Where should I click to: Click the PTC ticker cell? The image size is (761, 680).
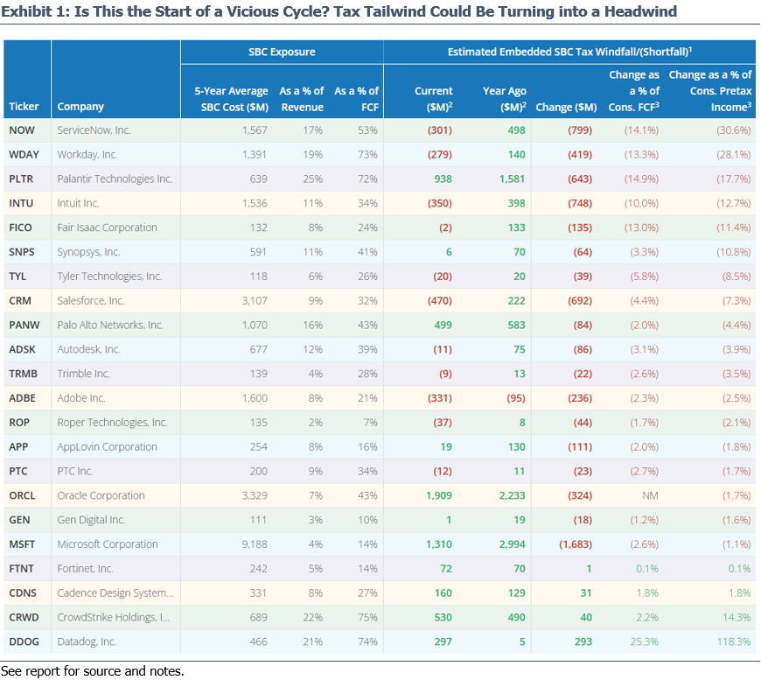click(x=18, y=471)
